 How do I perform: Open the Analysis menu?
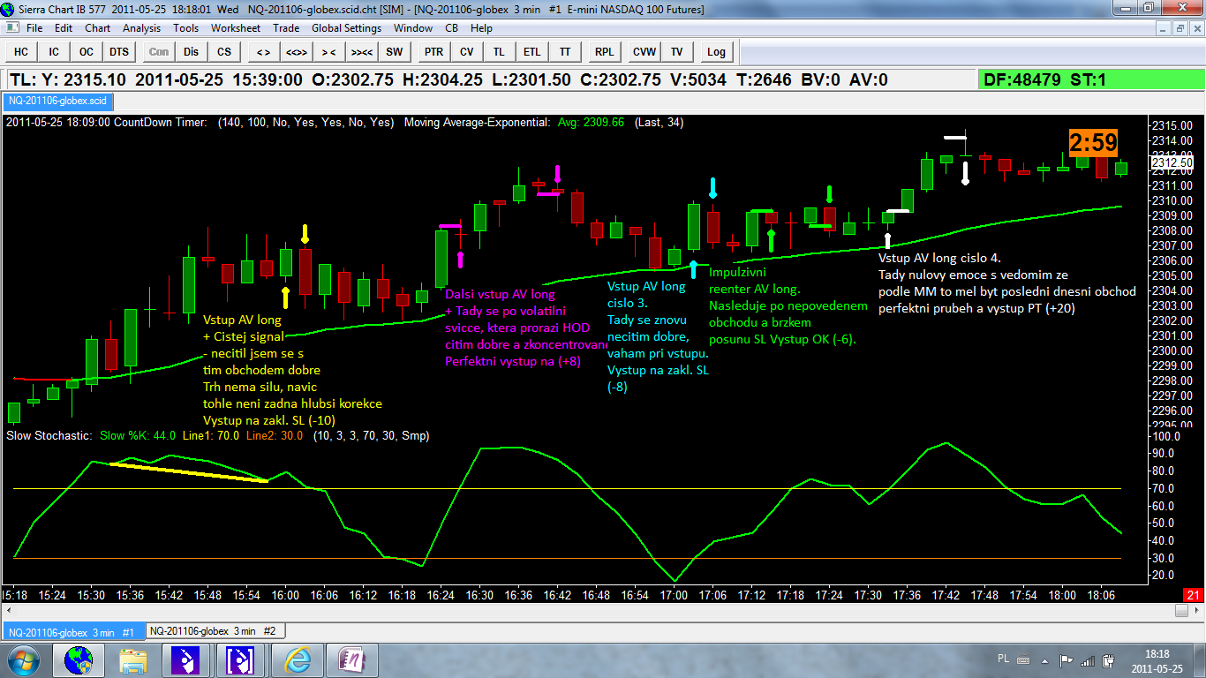[x=142, y=28]
